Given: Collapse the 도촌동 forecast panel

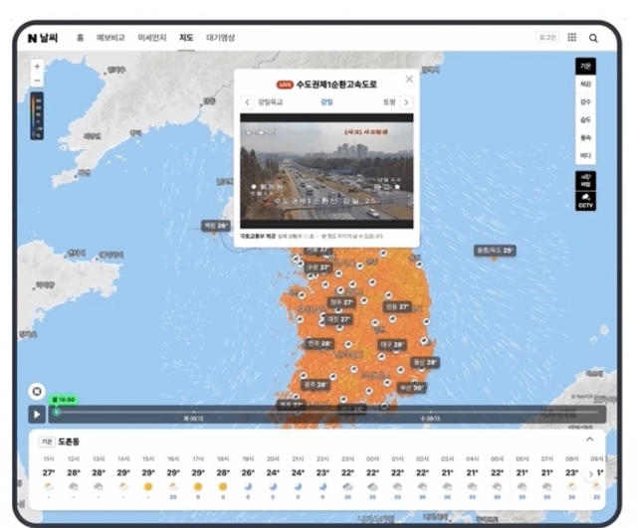Looking at the screenshot, I should [x=589, y=440].
